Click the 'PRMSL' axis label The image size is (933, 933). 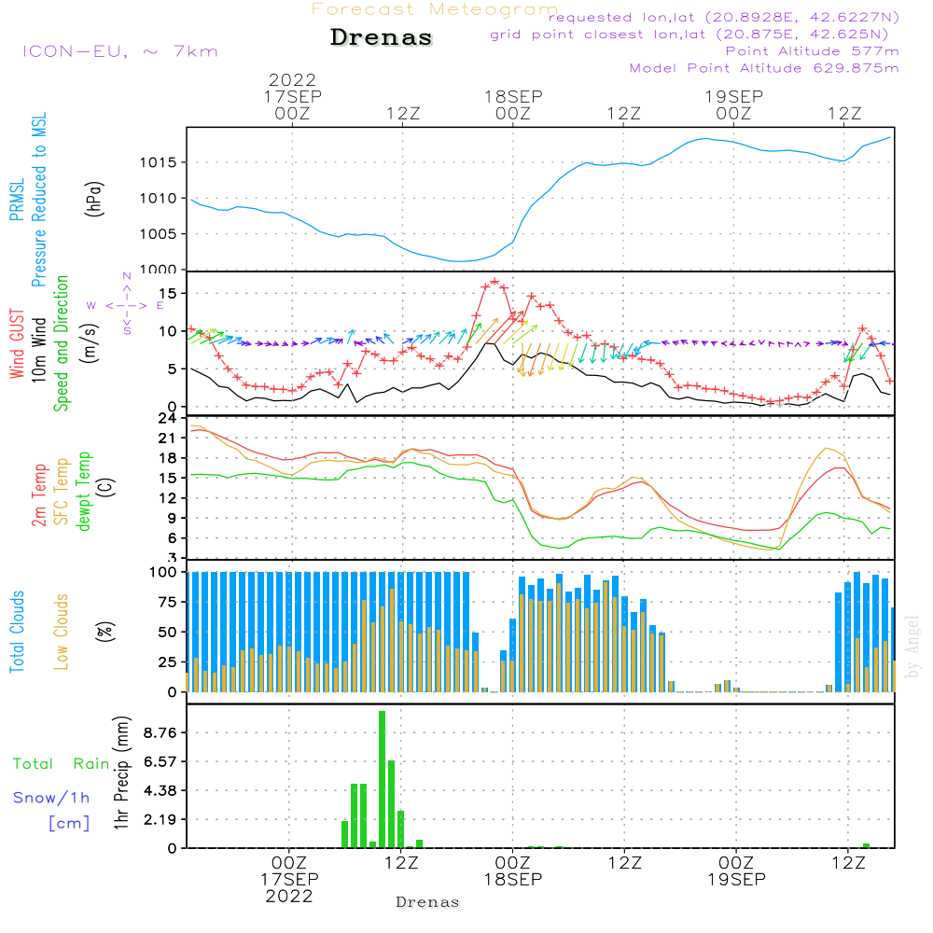pyautogui.click(x=17, y=200)
